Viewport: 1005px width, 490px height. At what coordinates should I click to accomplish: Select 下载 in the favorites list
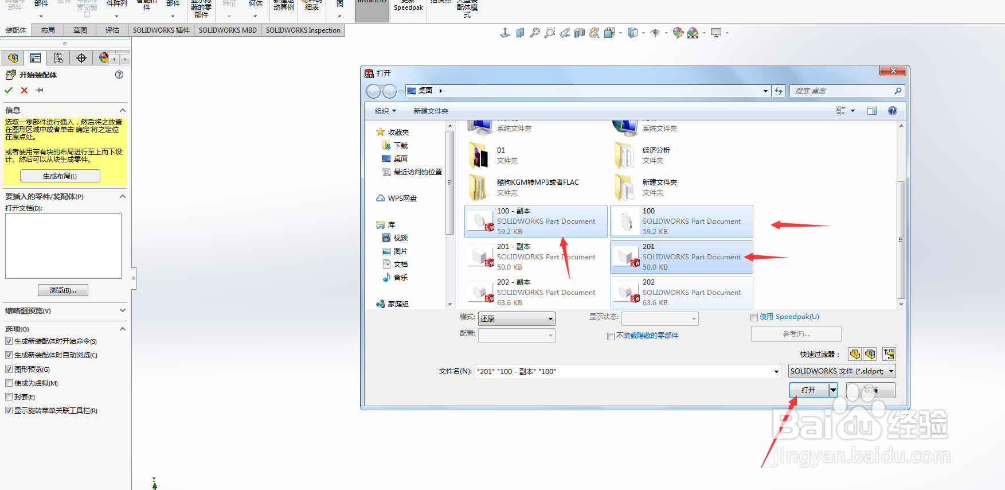(401, 146)
